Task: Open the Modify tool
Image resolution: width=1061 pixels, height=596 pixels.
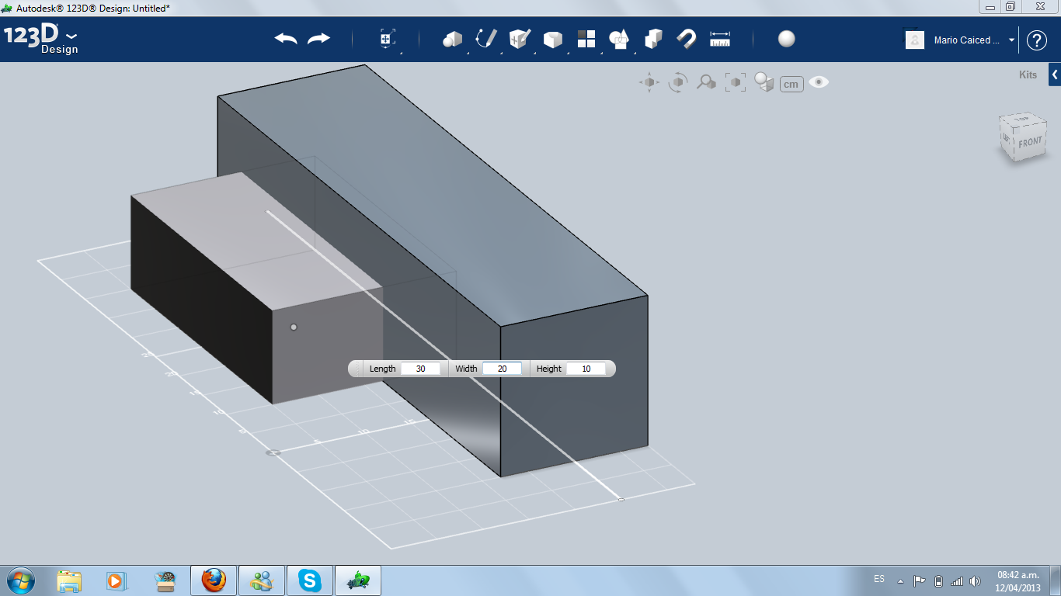Action: [x=553, y=39]
